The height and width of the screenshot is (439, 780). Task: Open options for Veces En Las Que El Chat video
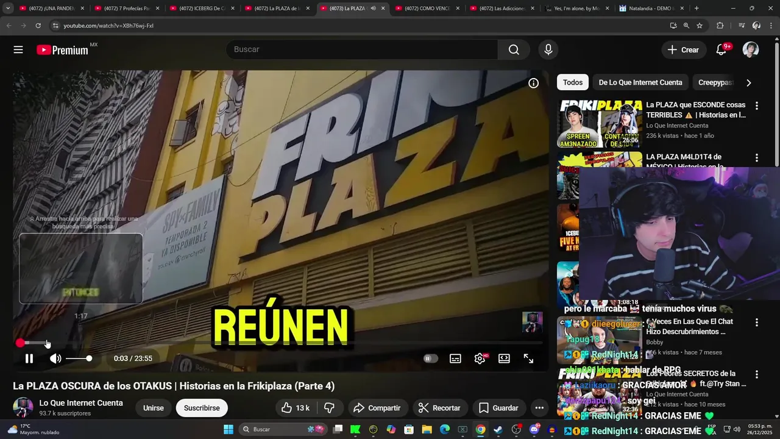point(757,322)
